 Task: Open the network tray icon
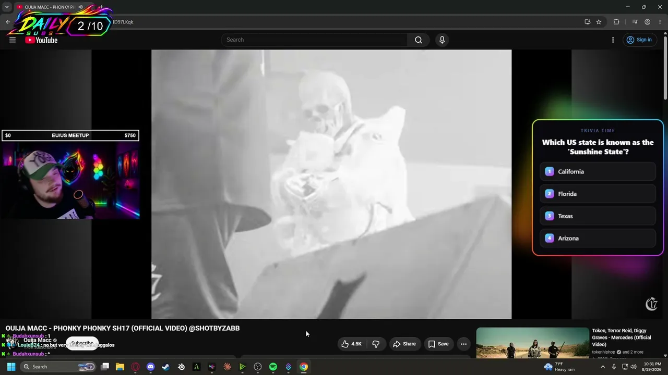(x=625, y=367)
